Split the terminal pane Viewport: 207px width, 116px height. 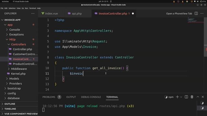coord(186,97)
